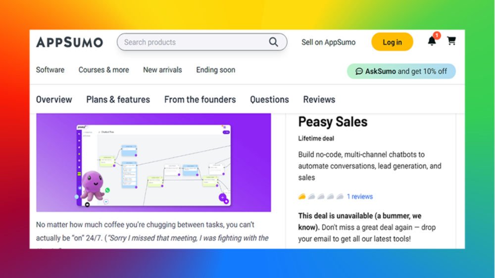Click the Log in button
This screenshot has height=278, width=495.
(392, 42)
